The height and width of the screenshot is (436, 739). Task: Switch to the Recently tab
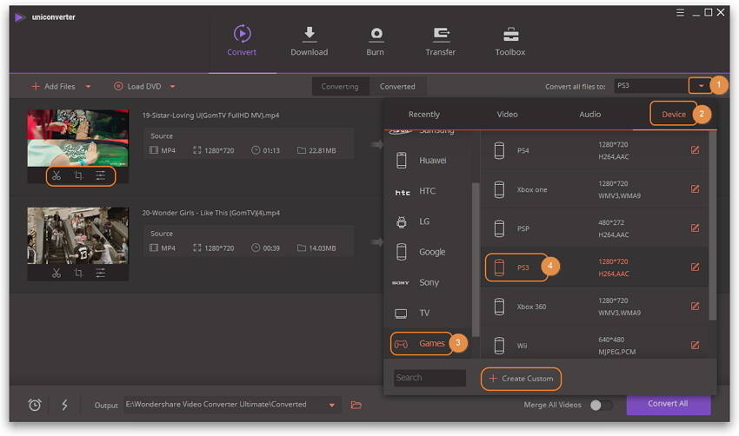[x=423, y=115]
